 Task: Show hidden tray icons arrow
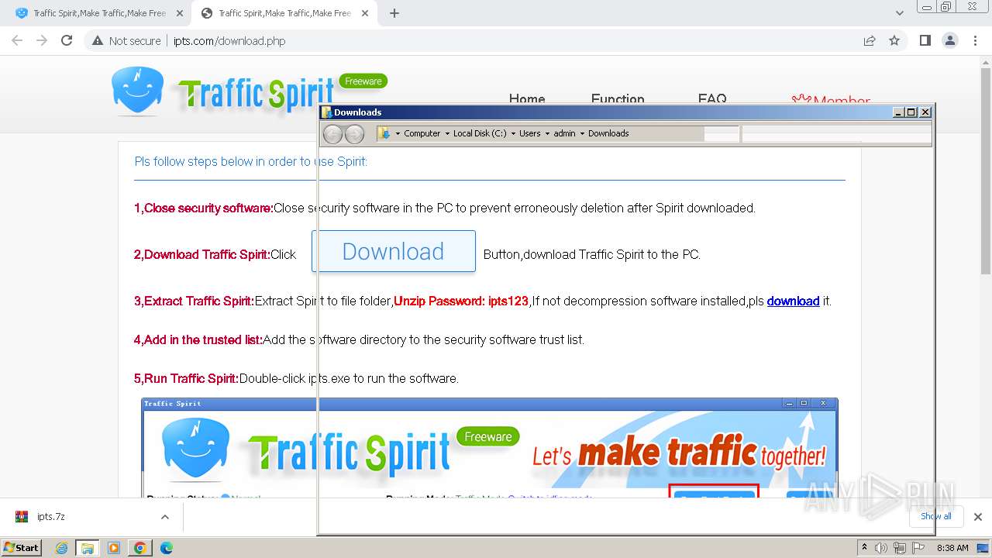[865, 547]
